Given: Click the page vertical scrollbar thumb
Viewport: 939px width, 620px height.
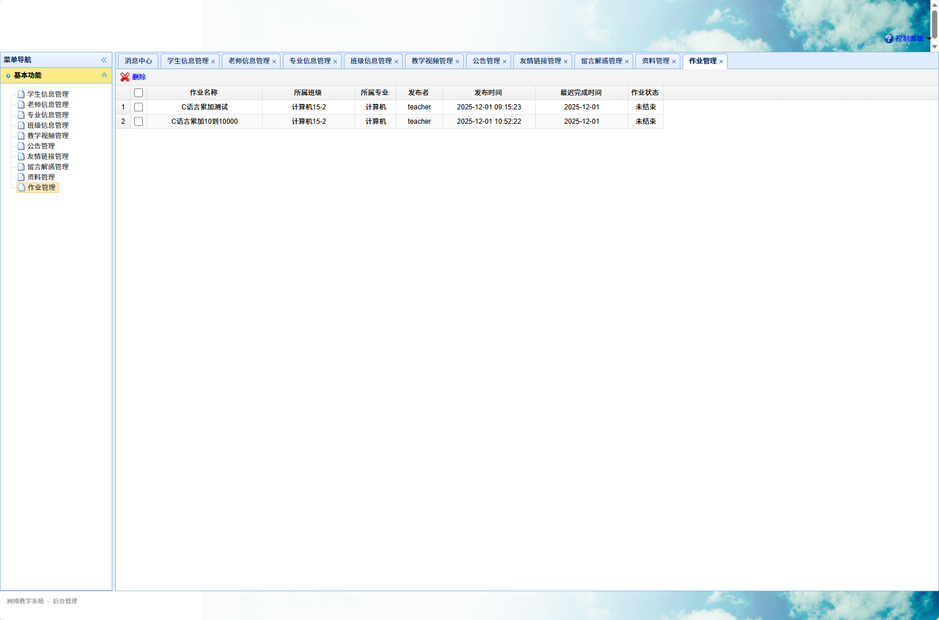Looking at the screenshot, I should (935, 25).
